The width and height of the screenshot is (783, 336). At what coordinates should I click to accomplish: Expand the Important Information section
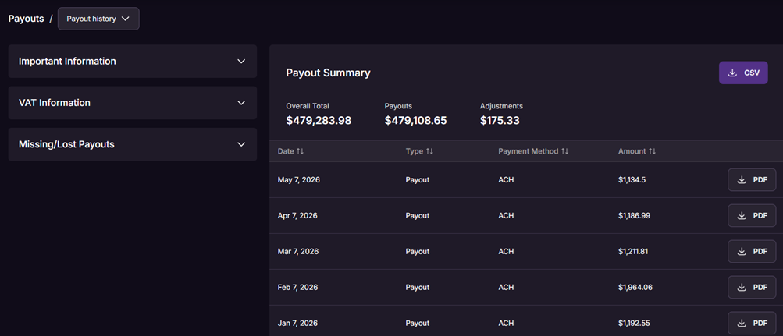pyautogui.click(x=133, y=62)
